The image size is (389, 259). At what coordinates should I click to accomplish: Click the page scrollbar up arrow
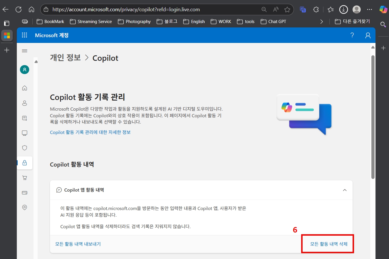pyautogui.click(x=373, y=47)
